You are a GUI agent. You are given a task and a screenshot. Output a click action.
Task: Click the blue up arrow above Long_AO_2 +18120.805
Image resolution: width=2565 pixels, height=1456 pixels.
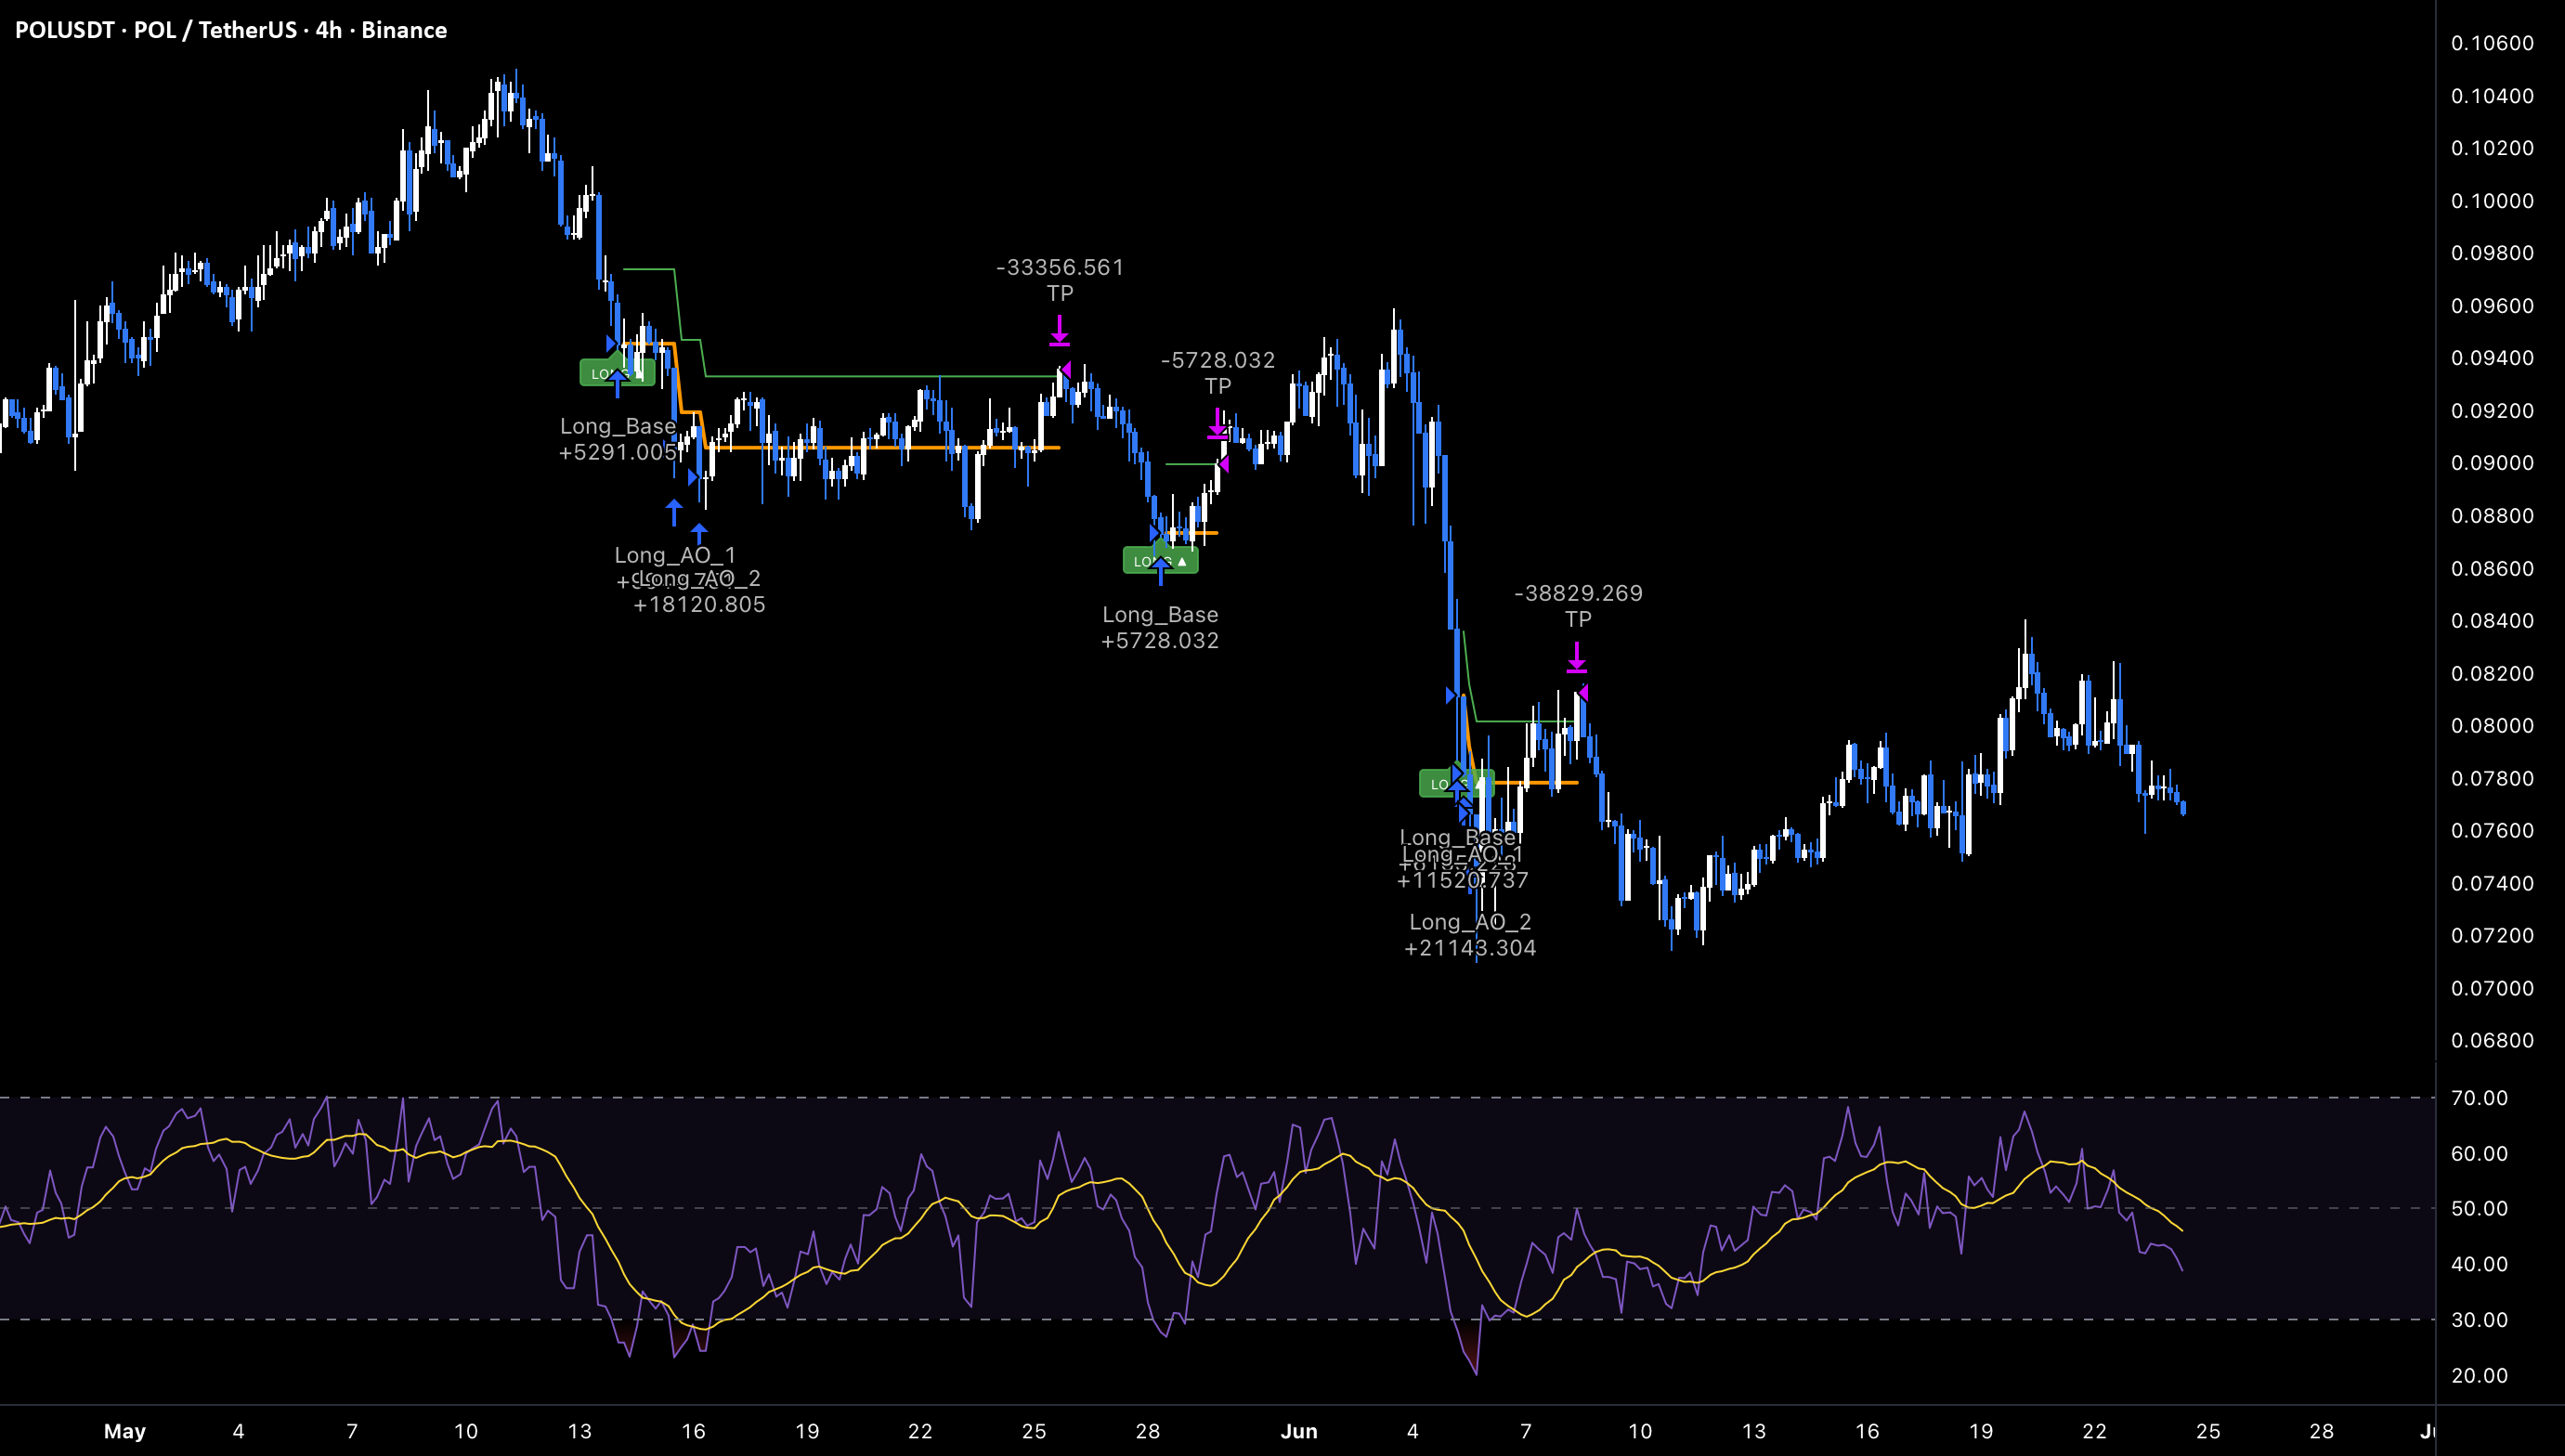click(699, 534)
